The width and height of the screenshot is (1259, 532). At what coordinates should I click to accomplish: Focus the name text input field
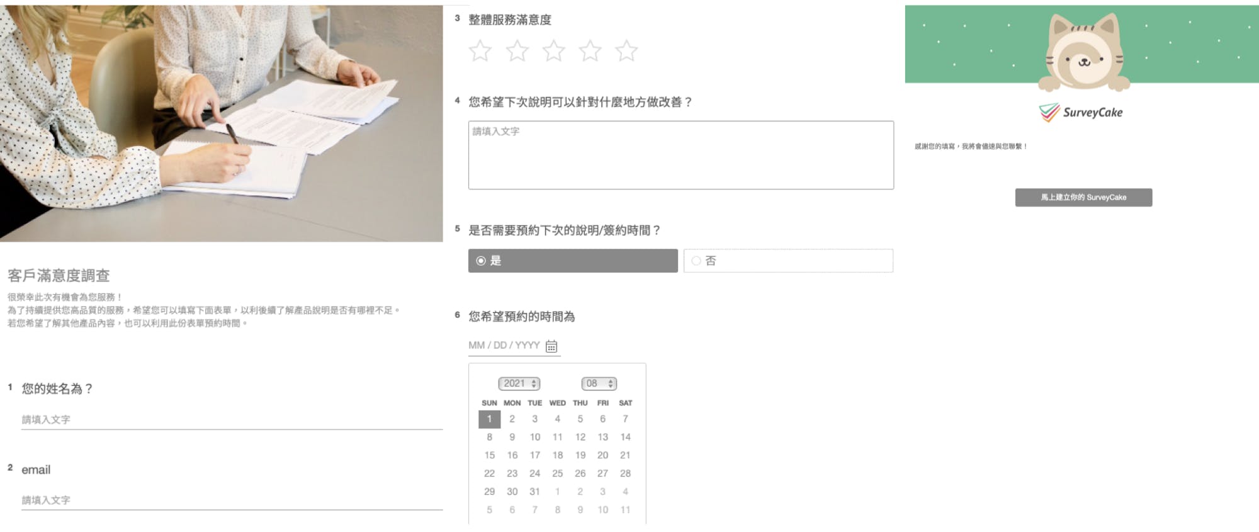click(232, 420)
